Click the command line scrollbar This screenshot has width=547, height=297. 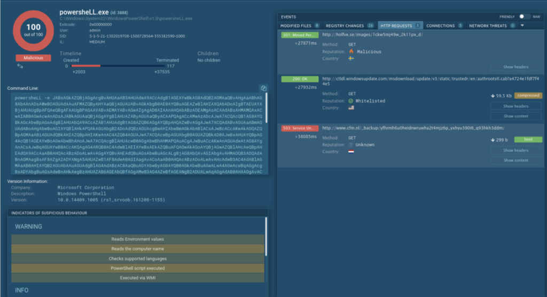[x=267, y=108]
